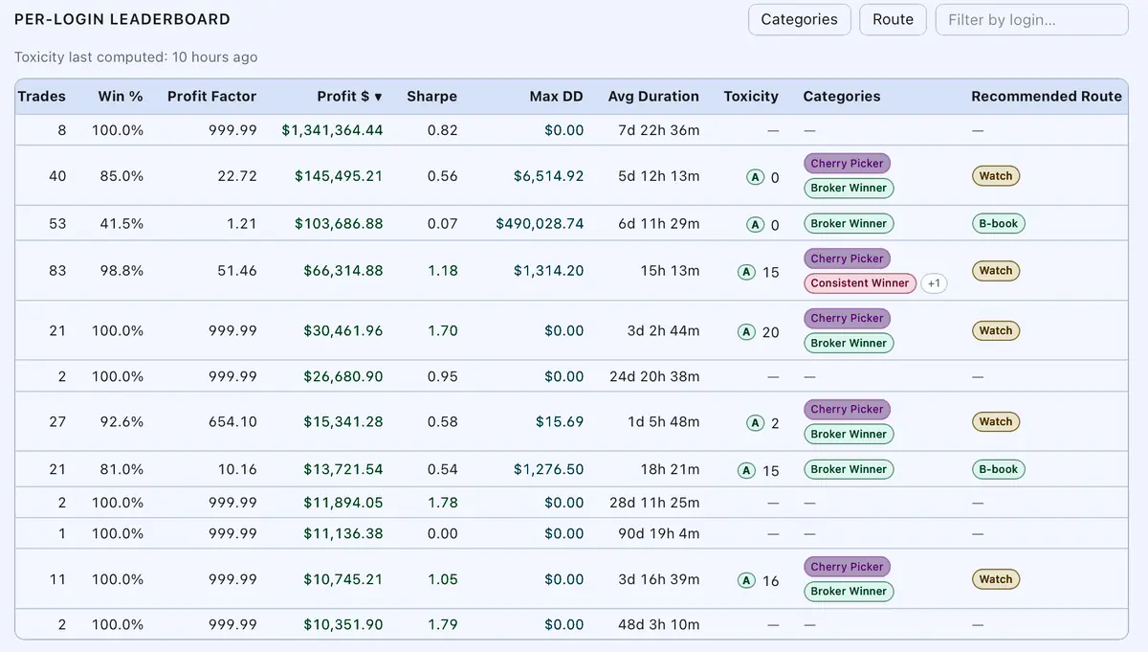Select the $11,136.38 profit cell
The image size is (1148, 652).
coord(343,533)
